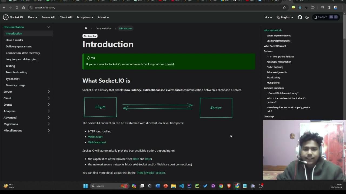This screenshot has height=194, width=346.
Task: Open Visual Studio Code from the taskbar
Action: [x=181, y=186]
